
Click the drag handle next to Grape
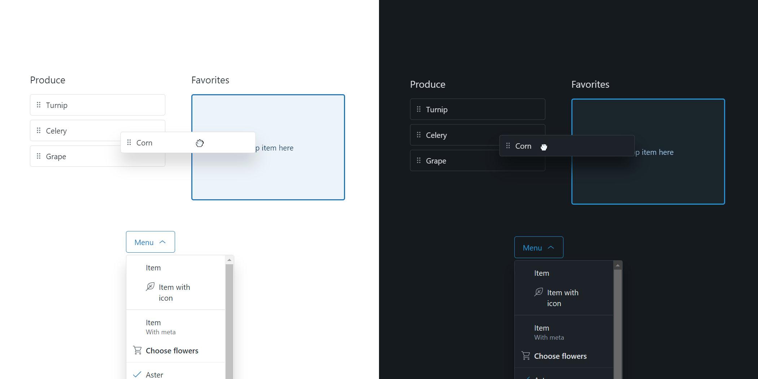click(38, 156)
